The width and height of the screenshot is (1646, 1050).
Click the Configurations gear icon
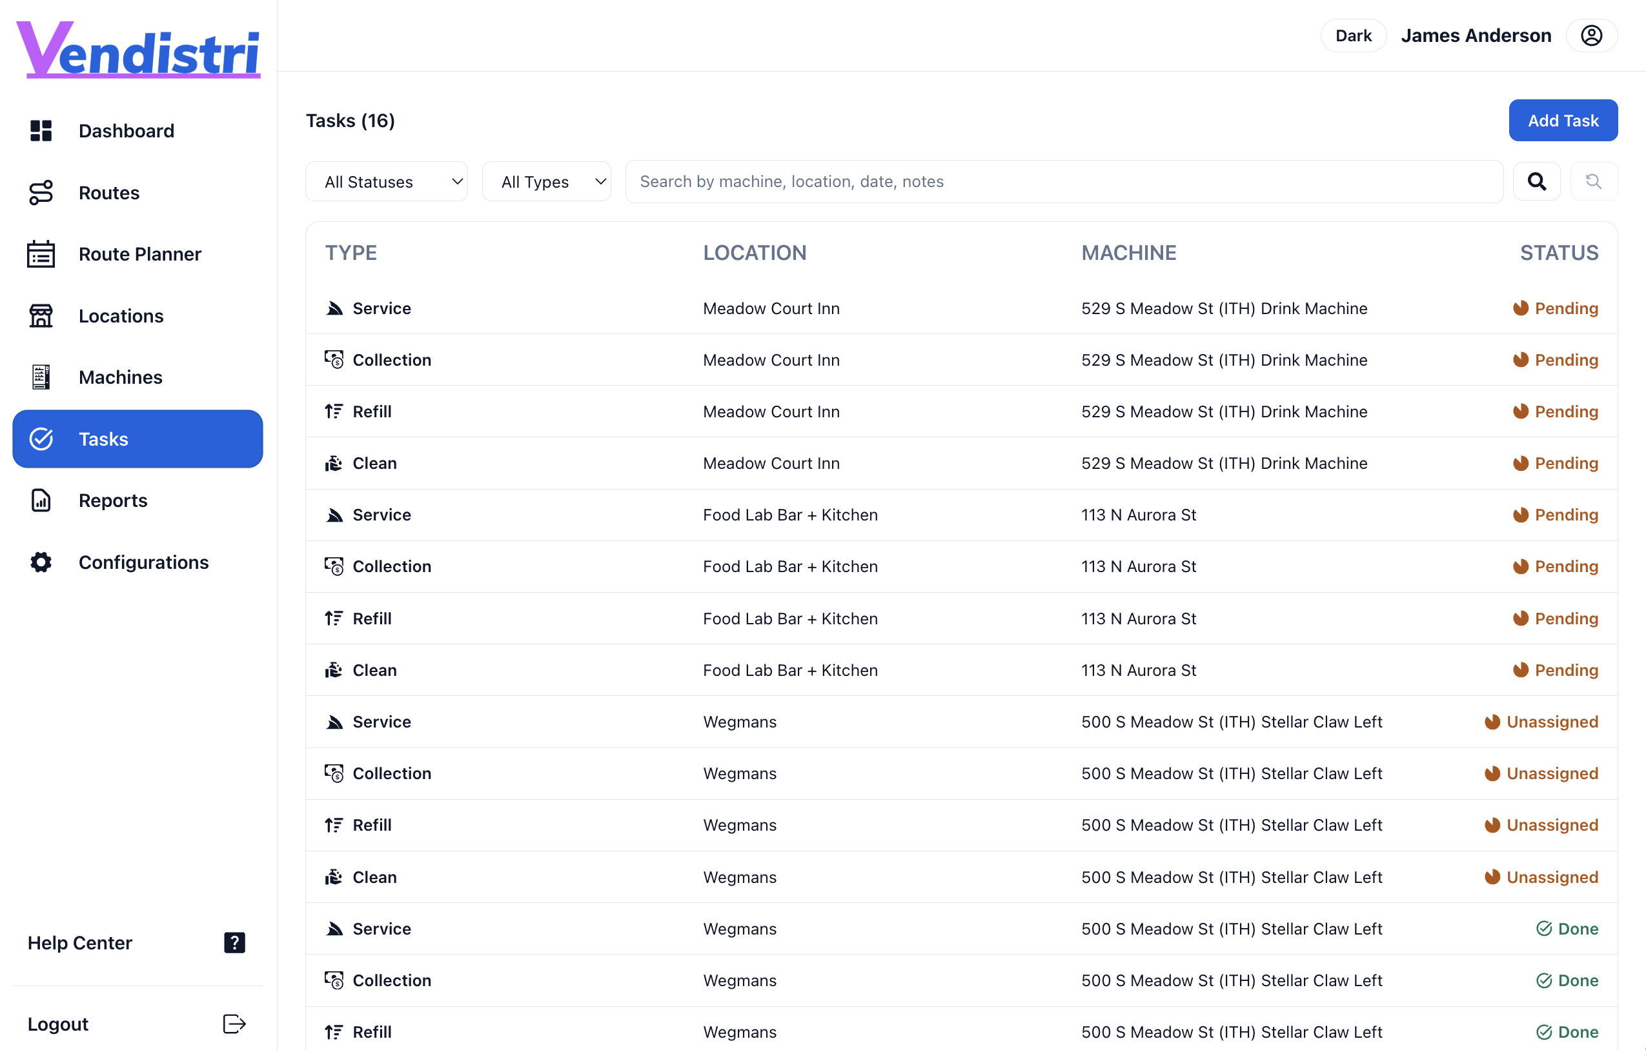tap(41, 562)
